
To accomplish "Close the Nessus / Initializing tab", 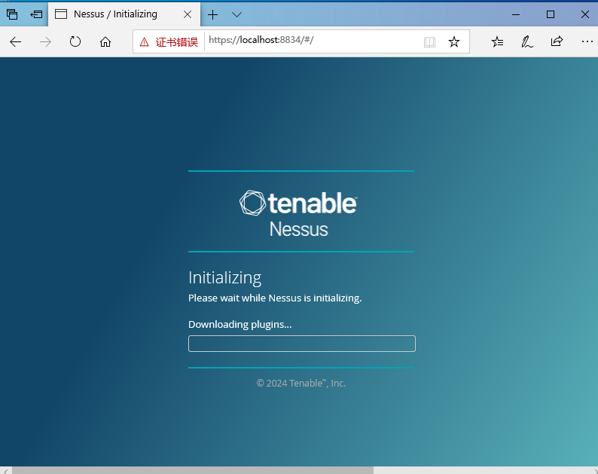I will (188, 14).
